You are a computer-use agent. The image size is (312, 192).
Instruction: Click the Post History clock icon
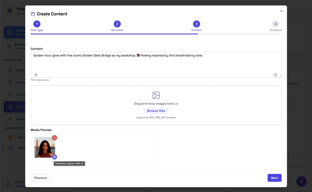tap(10, 95)
